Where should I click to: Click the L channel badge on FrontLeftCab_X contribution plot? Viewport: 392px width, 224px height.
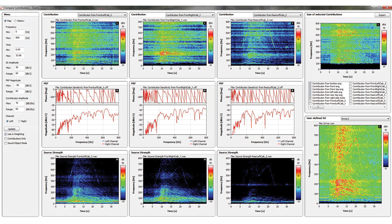pos(117,23)
